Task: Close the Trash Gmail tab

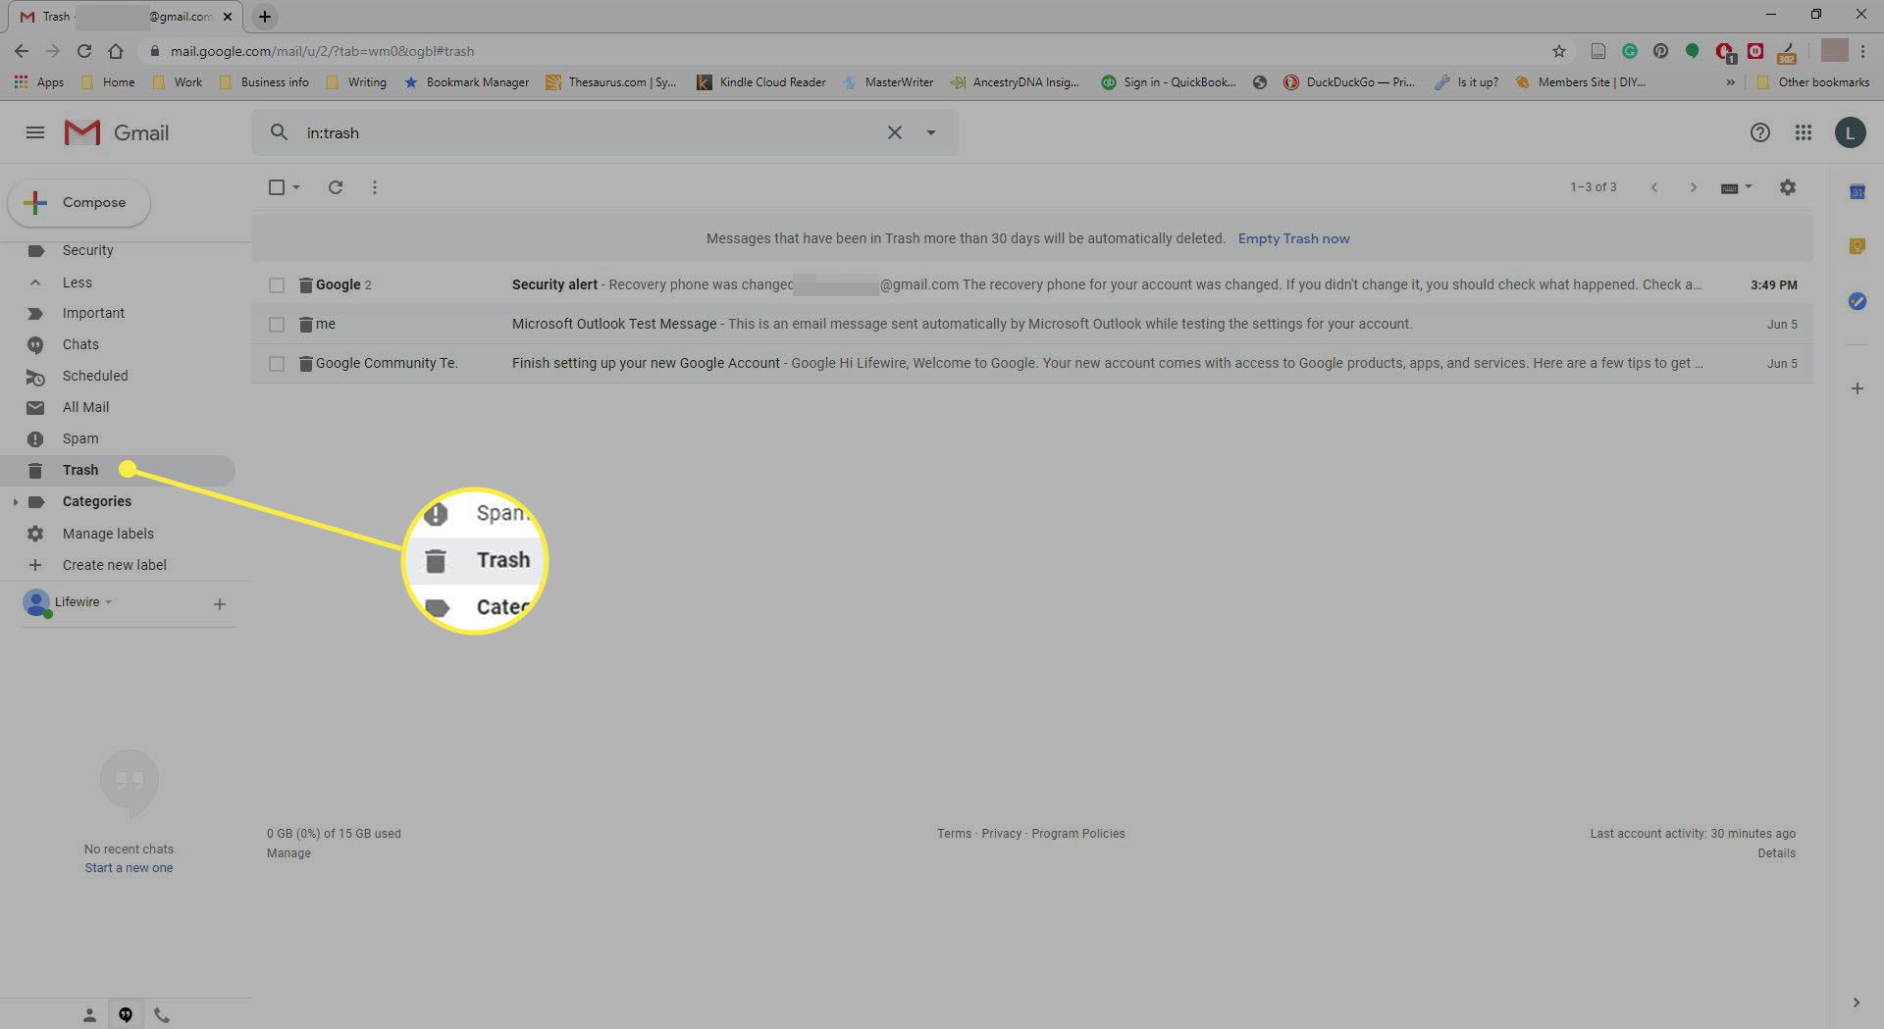Action: (x=227, y=17)
